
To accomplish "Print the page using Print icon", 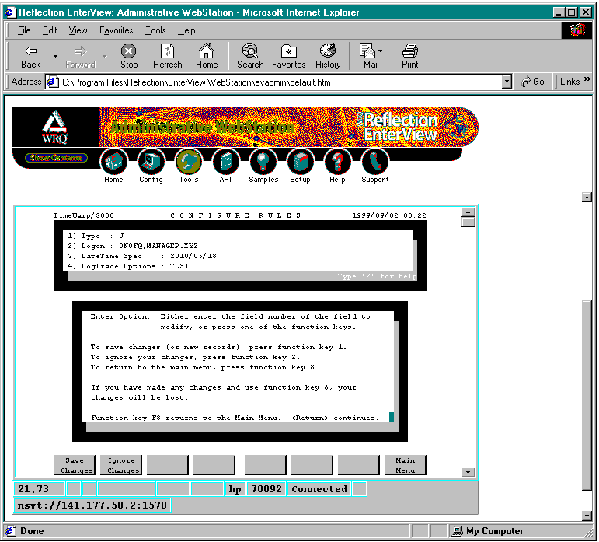I will click(x=410, y=57).
